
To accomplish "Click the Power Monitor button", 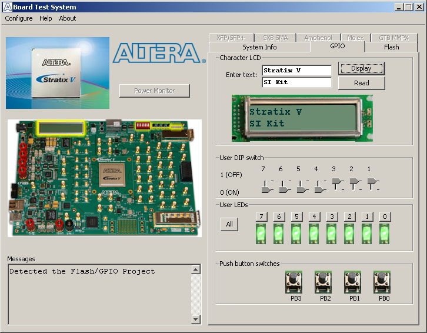I will 155,91.
